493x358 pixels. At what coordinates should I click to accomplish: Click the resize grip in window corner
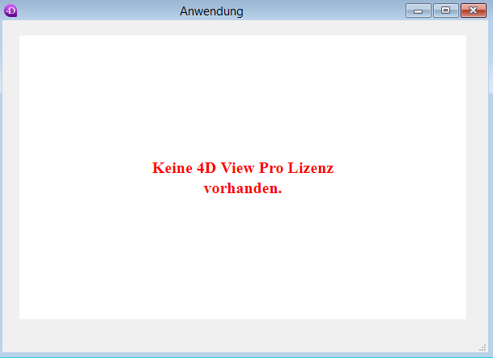pos(482,347)
